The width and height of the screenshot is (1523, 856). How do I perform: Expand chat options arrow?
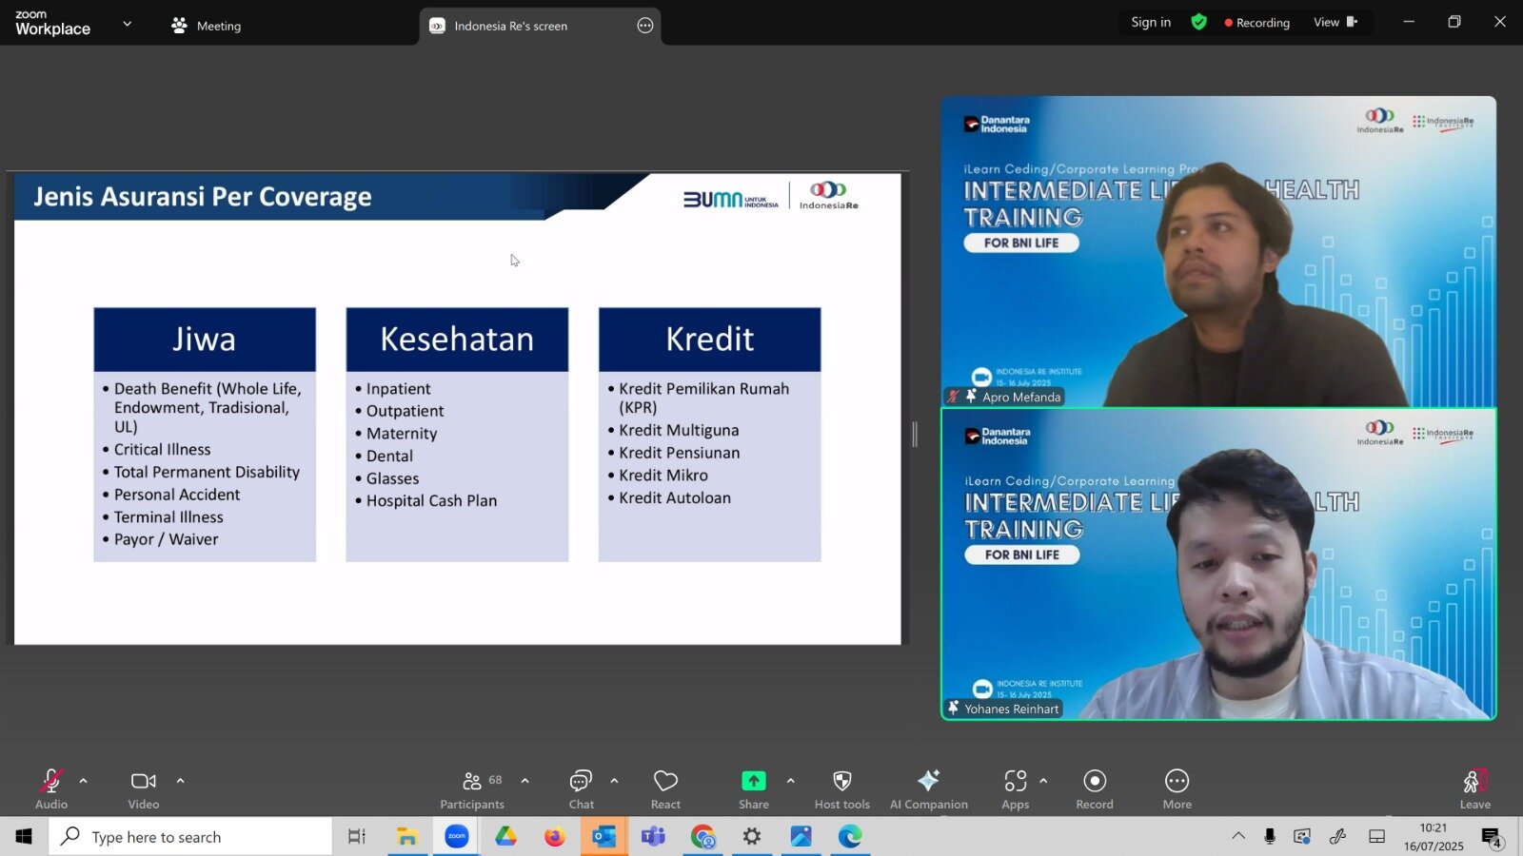[x=614, y=781]
